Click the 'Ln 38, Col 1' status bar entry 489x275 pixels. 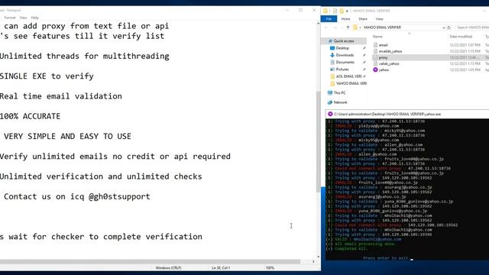coord(221,268)
